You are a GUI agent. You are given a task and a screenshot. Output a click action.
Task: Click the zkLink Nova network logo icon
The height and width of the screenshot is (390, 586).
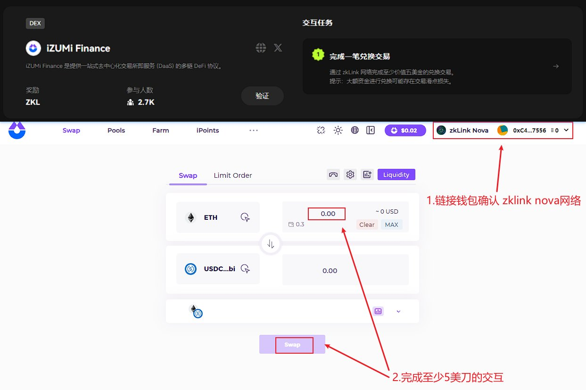[441, 131]
